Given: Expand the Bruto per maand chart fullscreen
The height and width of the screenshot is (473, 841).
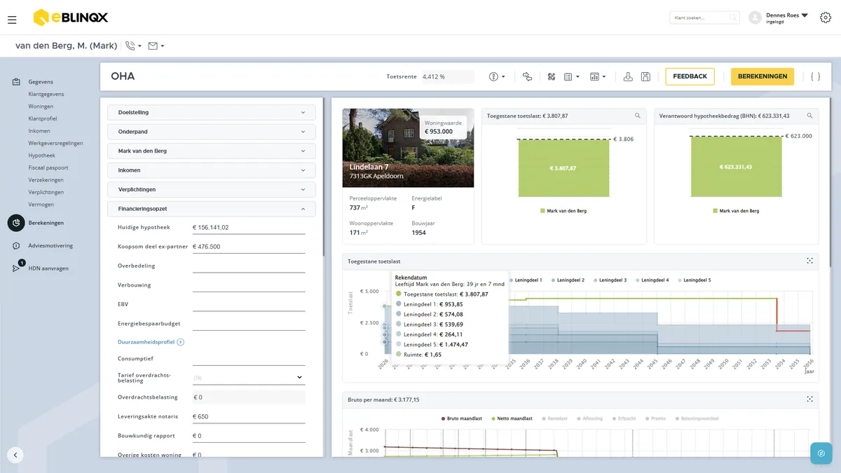Looking at the screenshot, I should pos(809,399).
